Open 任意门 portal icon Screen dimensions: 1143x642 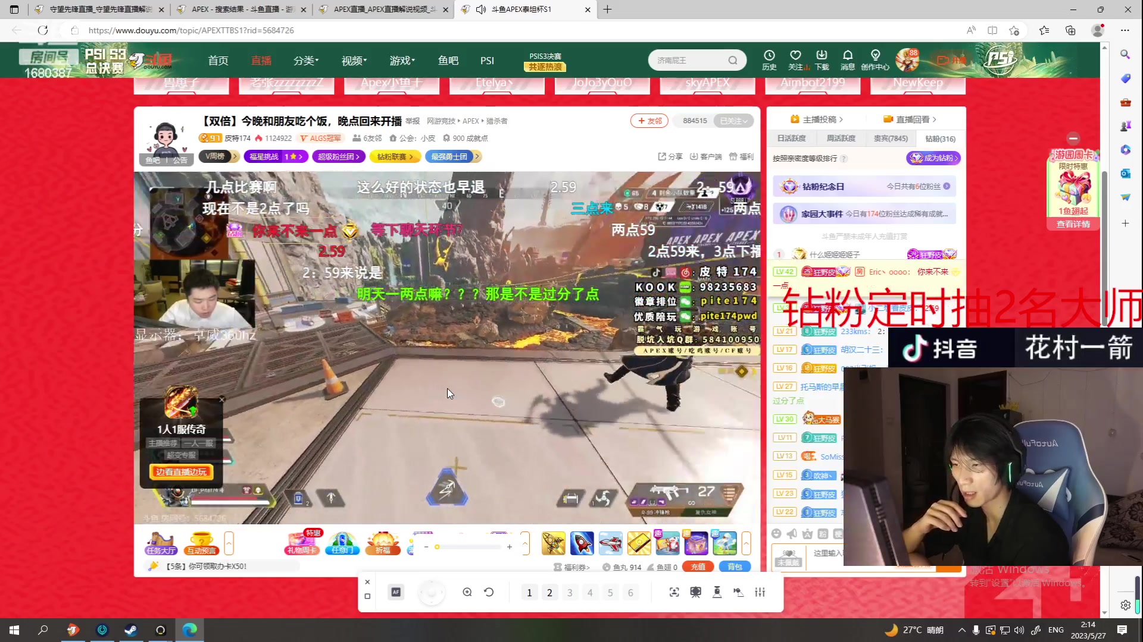click(x=342, y=543)
